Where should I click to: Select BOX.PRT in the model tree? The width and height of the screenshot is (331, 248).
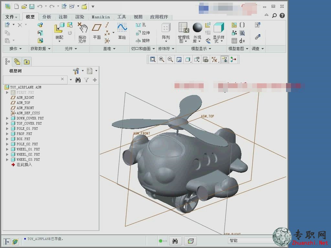[21, 139]
